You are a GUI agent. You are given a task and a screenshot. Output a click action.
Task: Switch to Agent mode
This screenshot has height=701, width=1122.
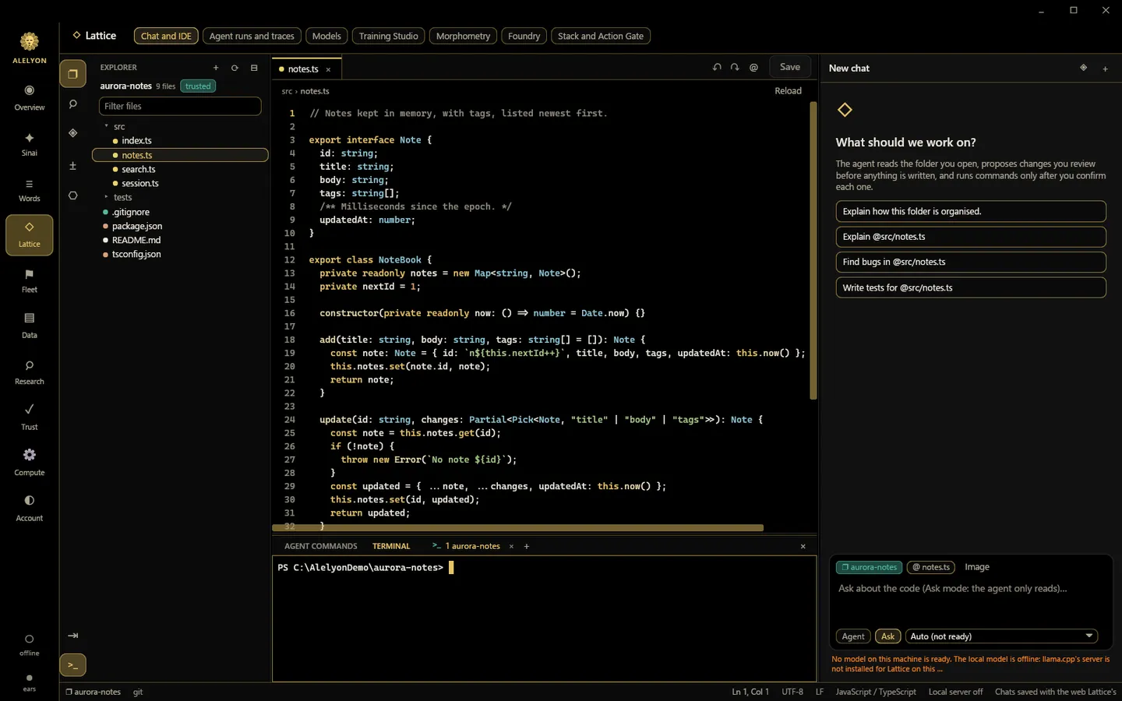click(x=853, y=636)
